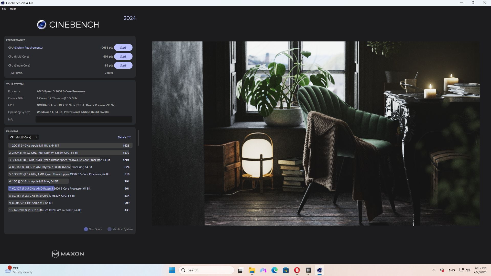Click the NVIDIA GeForce RTX 3070 Ti text
Viewport: 491px width, 276px height.
pos(76,105)
